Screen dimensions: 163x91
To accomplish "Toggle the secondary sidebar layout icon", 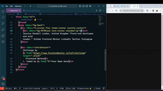I will [87, 6].
